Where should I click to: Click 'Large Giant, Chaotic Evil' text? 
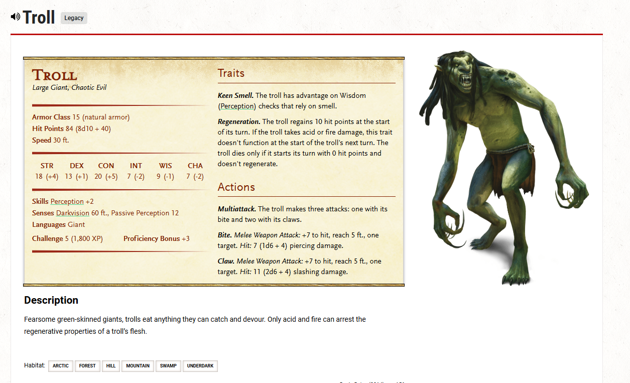point(69,87)
